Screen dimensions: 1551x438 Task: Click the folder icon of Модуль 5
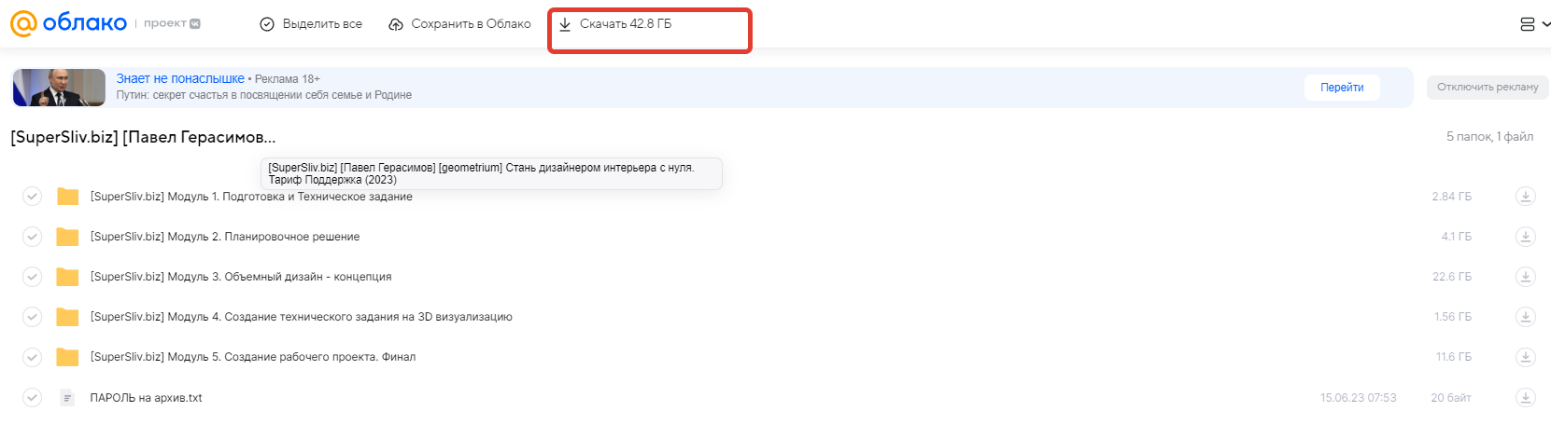coord(67,357)
